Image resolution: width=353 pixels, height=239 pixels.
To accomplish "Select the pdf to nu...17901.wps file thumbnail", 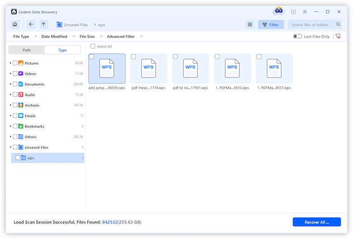I will (191, 68).
